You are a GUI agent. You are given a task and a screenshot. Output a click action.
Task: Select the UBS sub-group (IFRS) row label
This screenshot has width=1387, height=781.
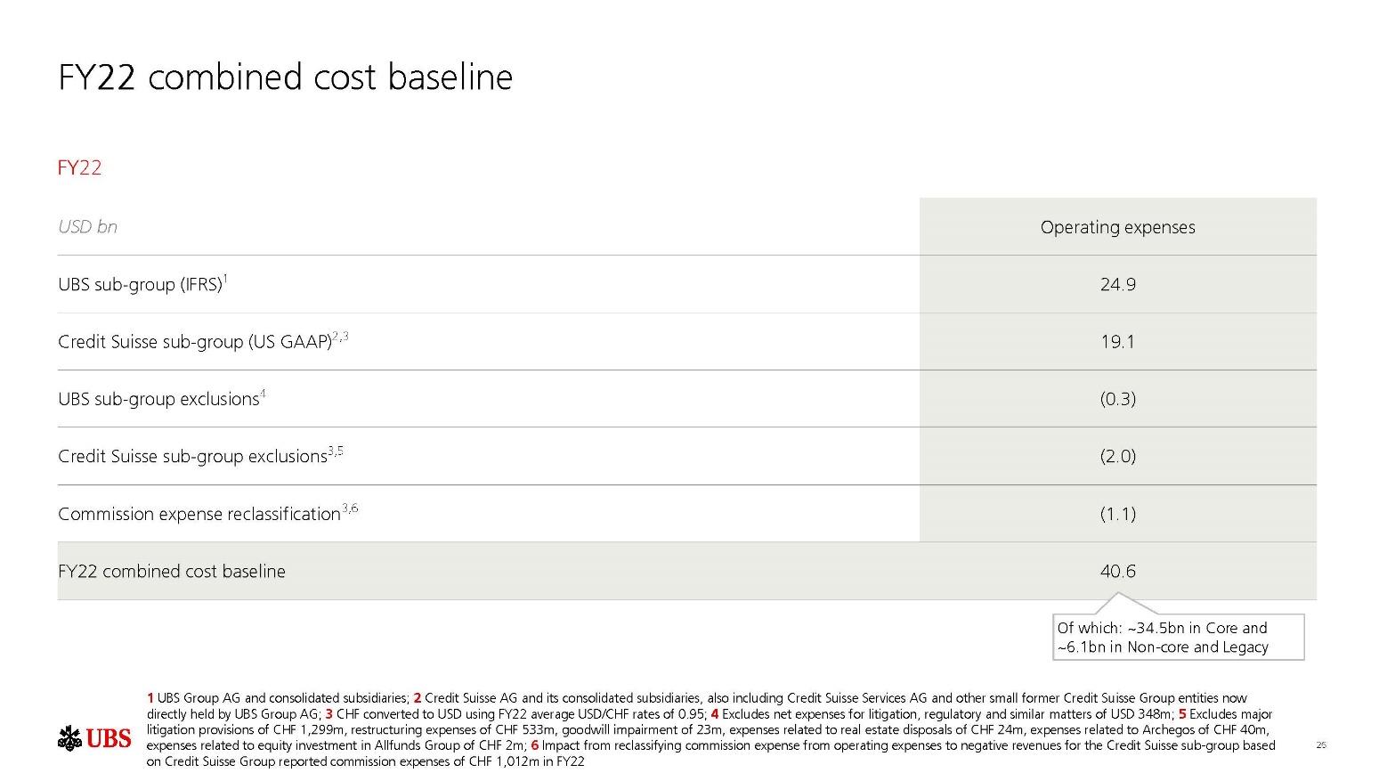tap(142, 284)
